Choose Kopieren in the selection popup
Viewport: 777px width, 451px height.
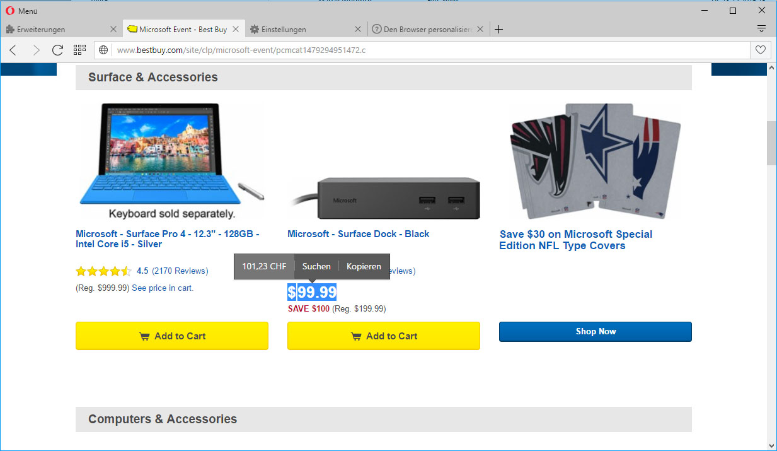click(364, 266)
